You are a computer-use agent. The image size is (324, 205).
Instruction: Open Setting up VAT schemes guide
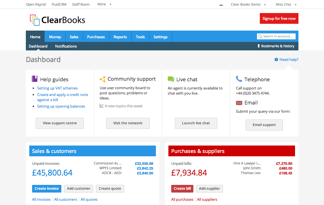(57, 88)
